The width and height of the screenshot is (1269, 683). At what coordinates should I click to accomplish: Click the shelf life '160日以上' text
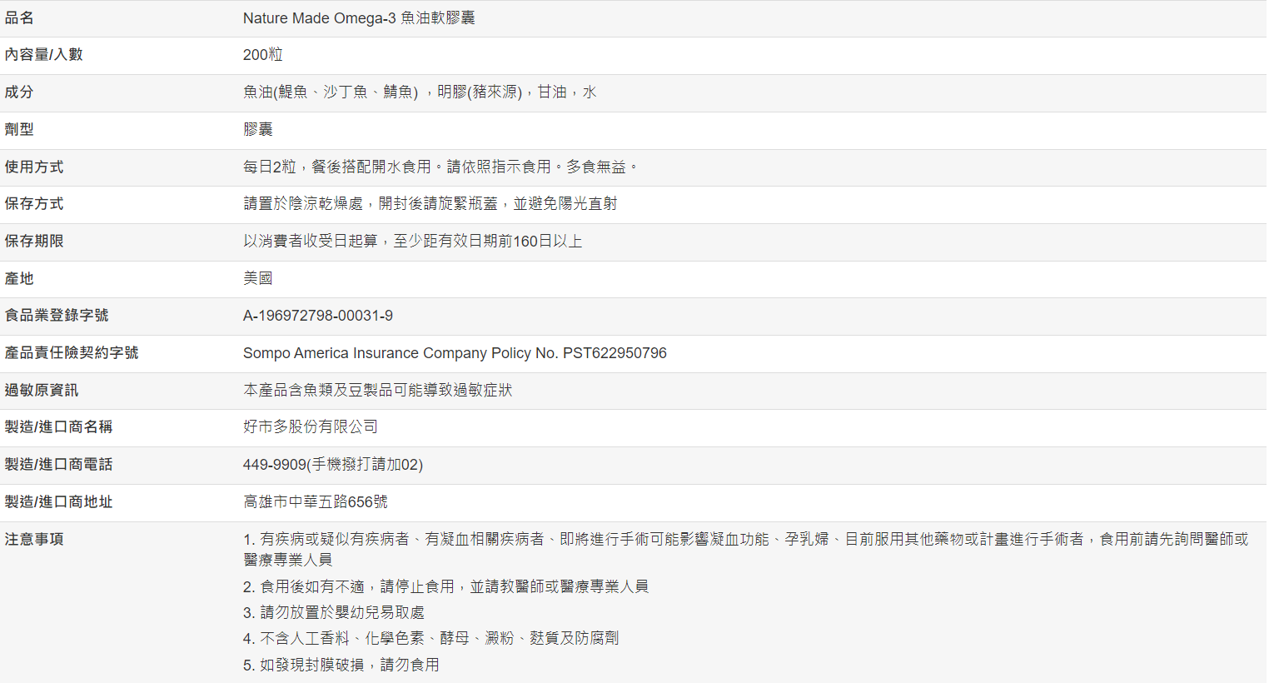coord(412,242)
